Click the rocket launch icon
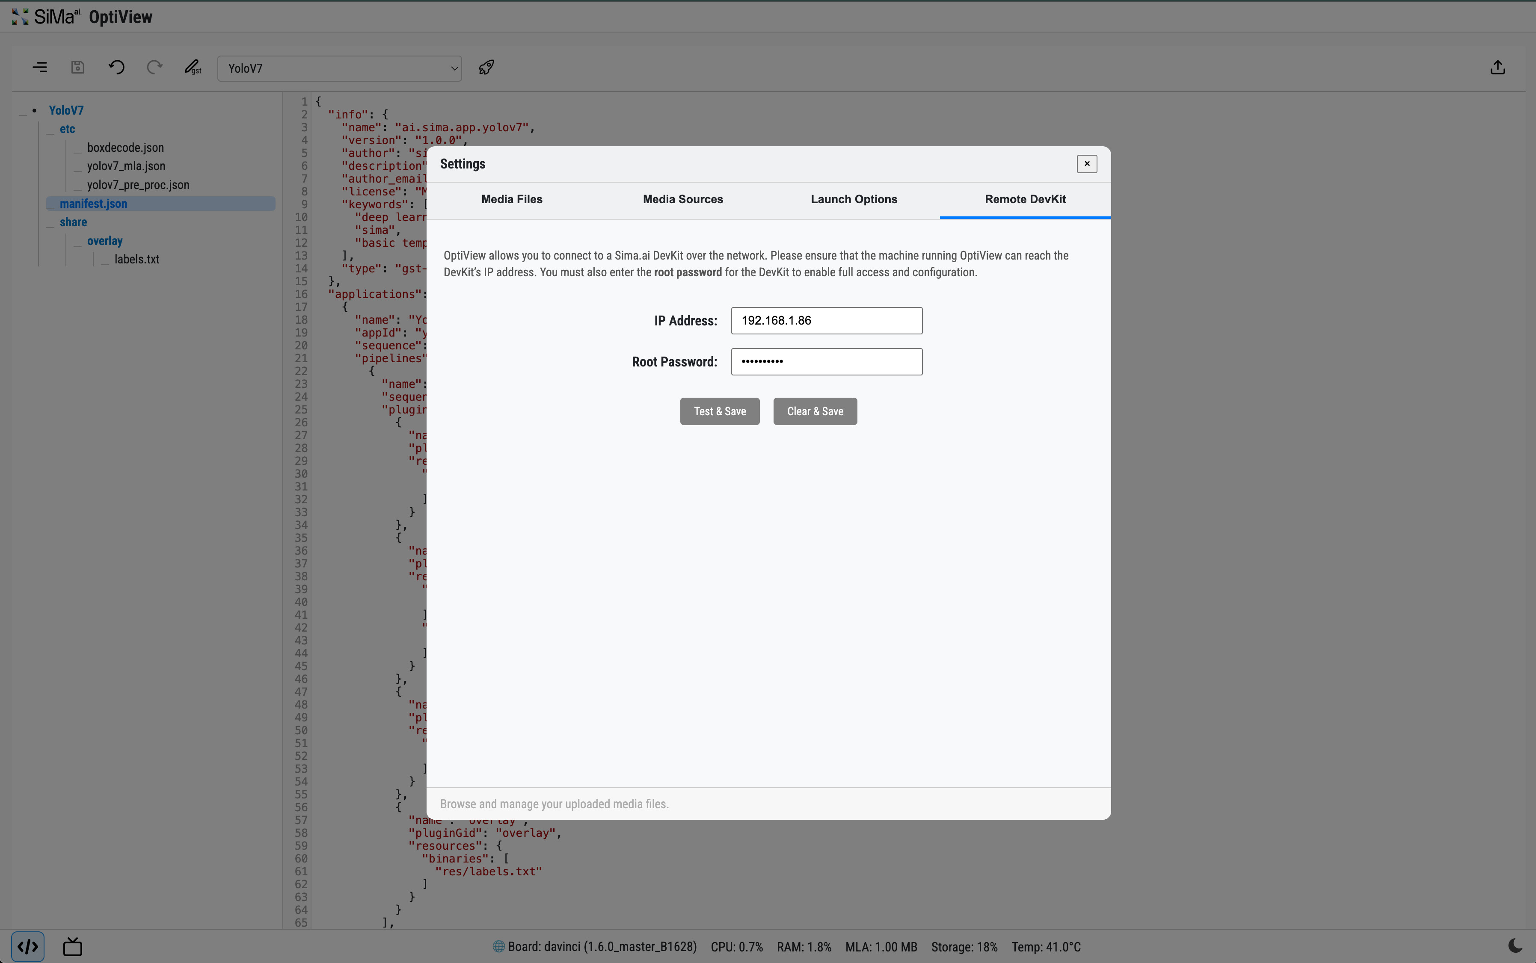 coord(487,68)
